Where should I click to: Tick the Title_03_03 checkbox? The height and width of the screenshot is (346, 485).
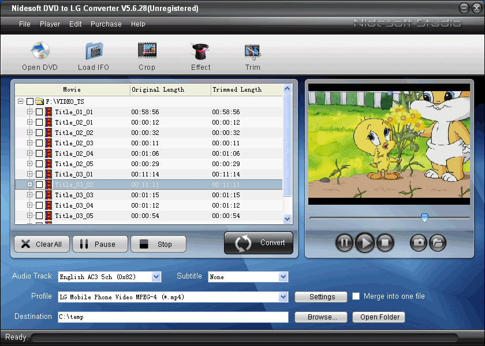coord(39,195)
